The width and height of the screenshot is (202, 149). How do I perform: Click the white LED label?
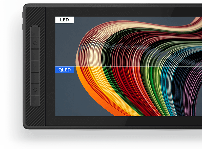pos(65,20)
